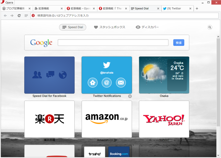The height and width of the screenshot is (158, 221).
Task: Open the Twitter home icon in the tile
Action: [93, 83]
